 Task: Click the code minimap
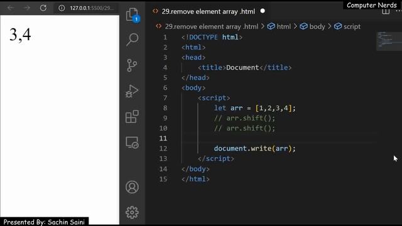pyautogui.click(x=389, y=41)
